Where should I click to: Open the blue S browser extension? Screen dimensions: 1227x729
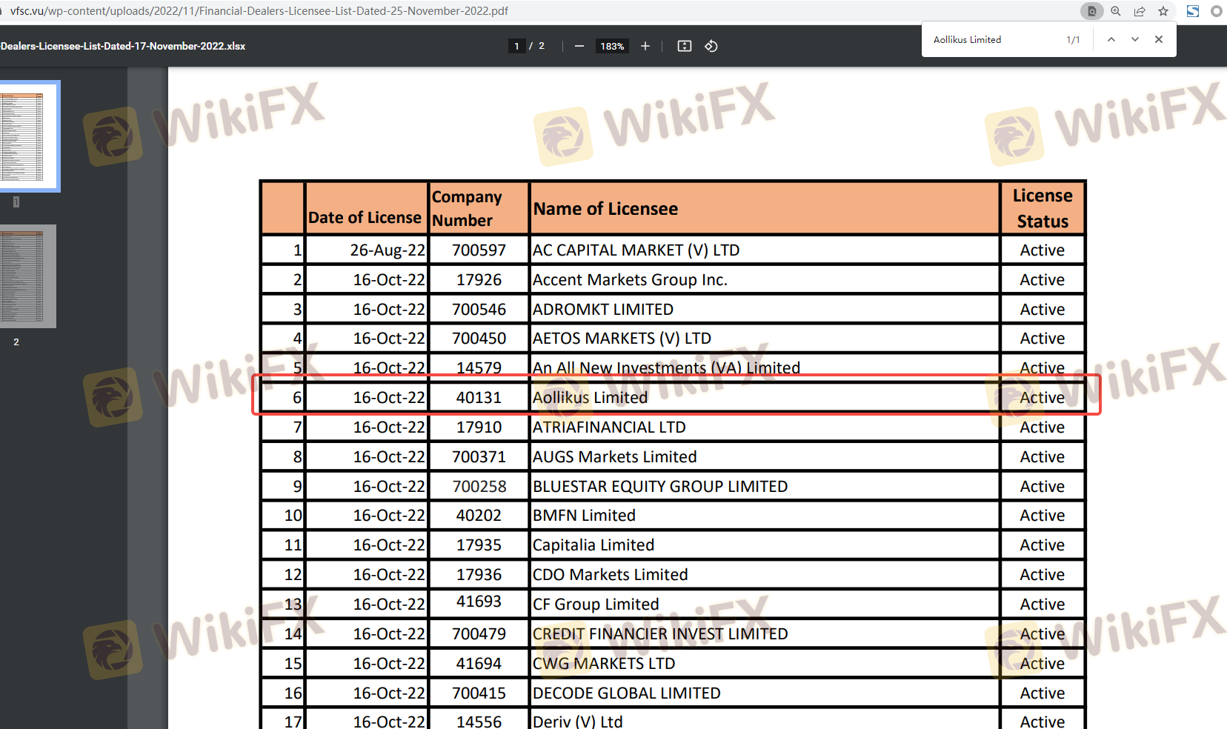(1193, 11)
